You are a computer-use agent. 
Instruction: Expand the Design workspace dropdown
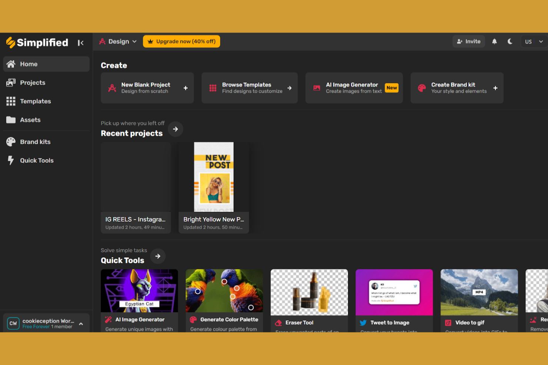[x=118, y=41]
